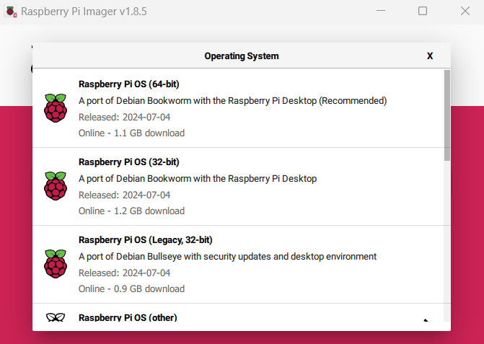Screen dimensions: 484x344
Task: Close the Operating System dialog with X
Action: tap(430, 56)
